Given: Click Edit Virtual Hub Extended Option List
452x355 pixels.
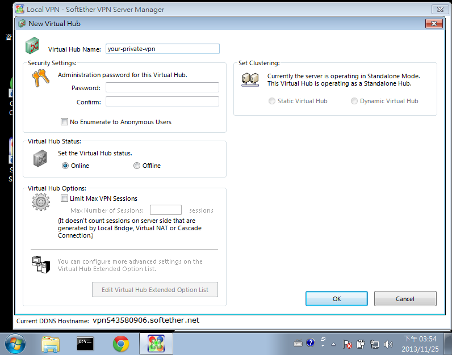Looking at the screenshot, I should pos(155,290).
